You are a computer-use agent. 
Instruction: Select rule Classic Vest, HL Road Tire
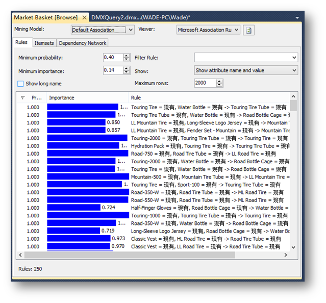[154, 239]
